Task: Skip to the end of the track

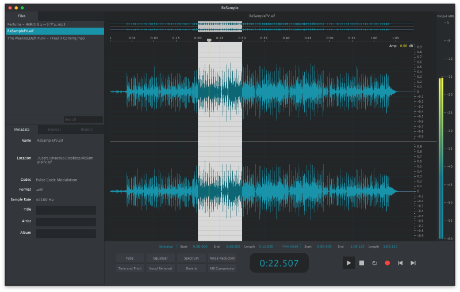Action: pos(413,263)
